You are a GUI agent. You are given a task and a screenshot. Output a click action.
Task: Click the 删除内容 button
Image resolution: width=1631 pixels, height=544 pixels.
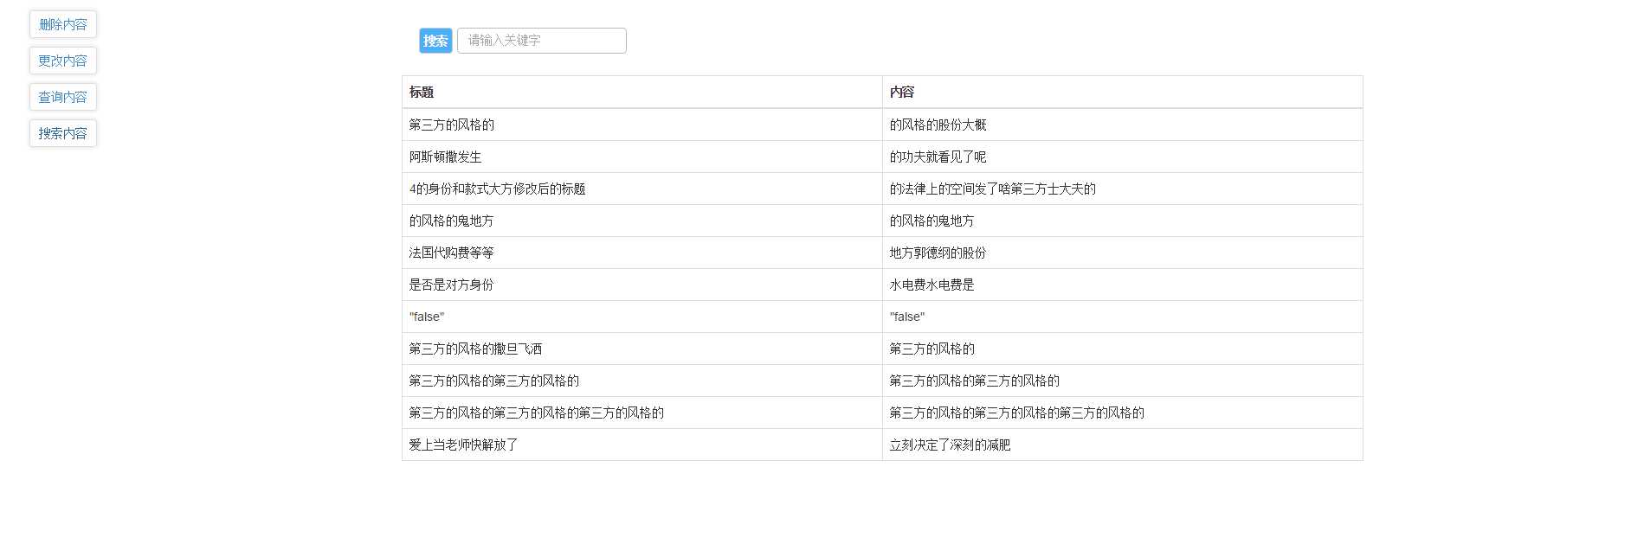click(x=63, y=24)
